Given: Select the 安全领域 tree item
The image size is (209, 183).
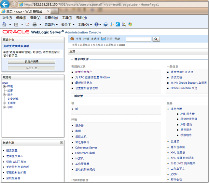Looking at the screenshot, I should coord(13,99).
